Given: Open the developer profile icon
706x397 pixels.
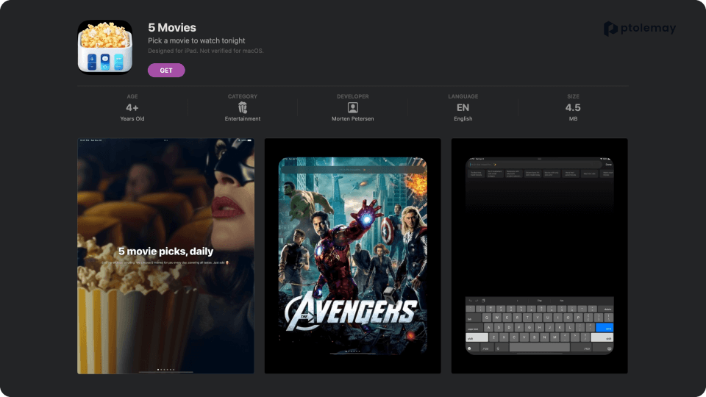Looking at the screenshot, I should coord(352,107).
